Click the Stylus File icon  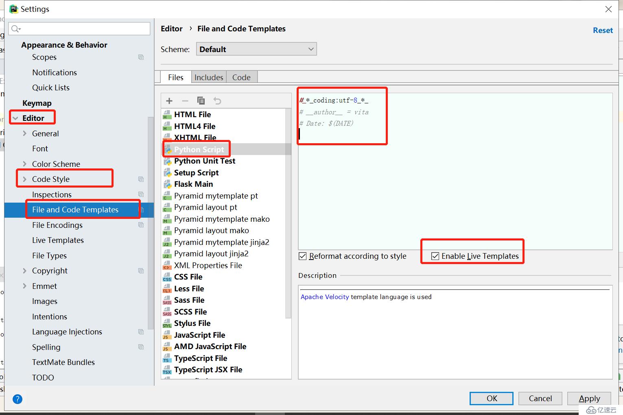pos(167,323)
